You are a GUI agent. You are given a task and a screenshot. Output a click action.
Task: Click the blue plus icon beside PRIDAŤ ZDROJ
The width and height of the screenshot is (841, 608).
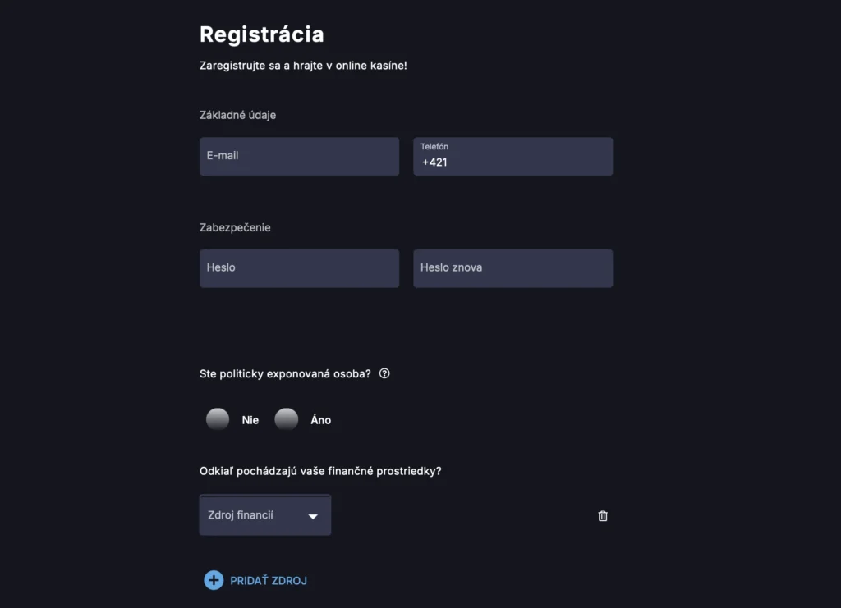213,579
